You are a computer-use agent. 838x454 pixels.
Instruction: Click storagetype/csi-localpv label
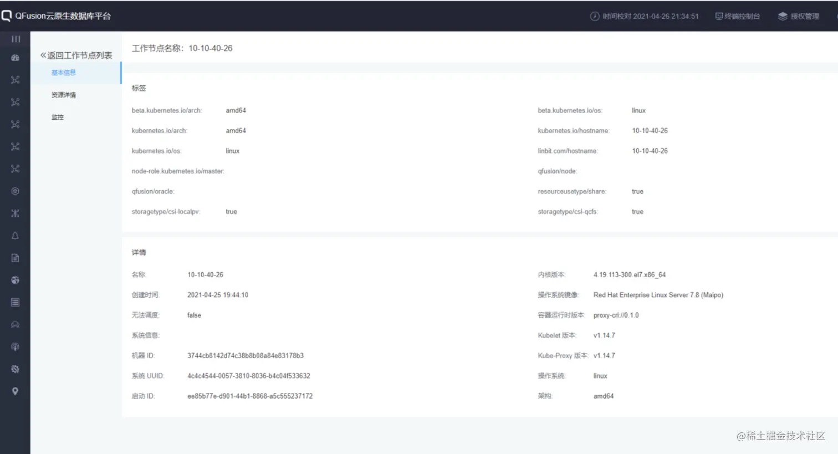point(166,212)
